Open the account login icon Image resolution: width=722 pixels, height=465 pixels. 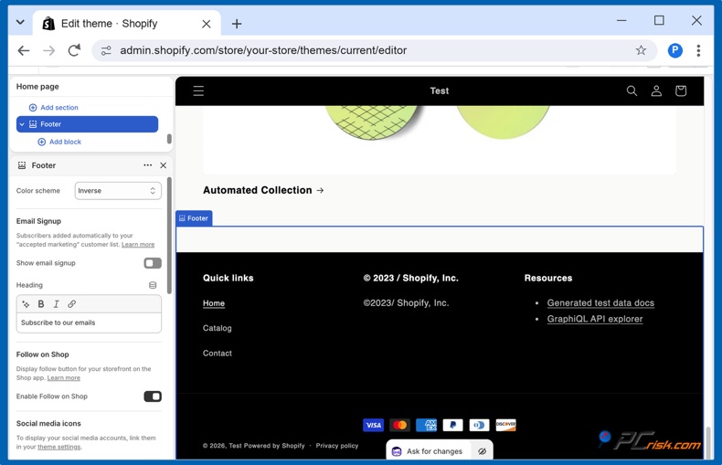(656, 90)
